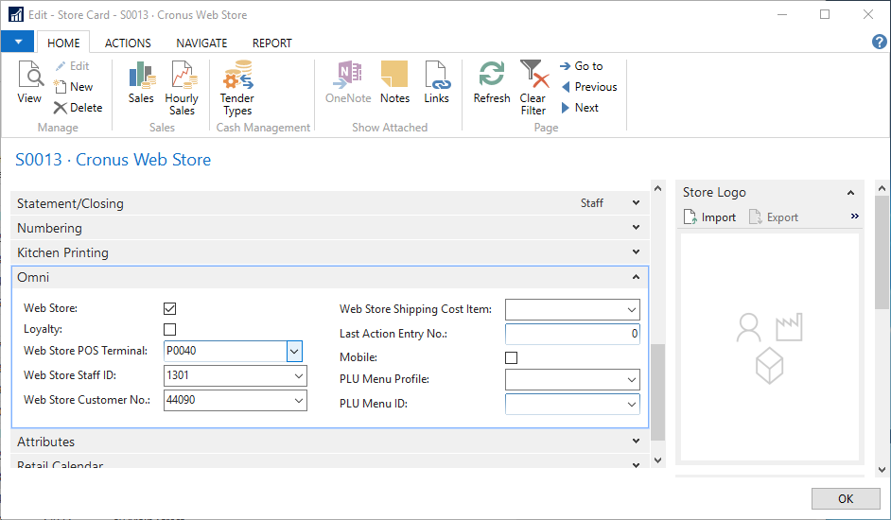Tick the Mobile checkbox
This screenshot has width=891, height=520.
(x=512, y=358)
